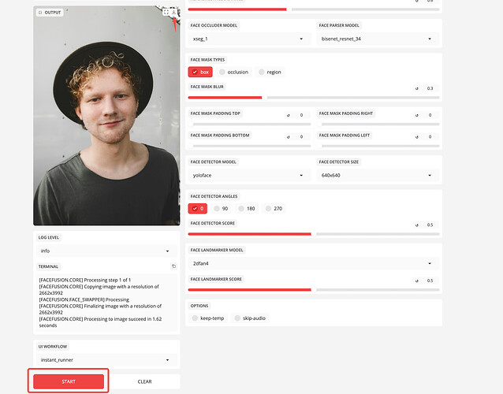Enable the region face mask type
The width and height of the screenshot is (503, 394).
pyautogui.click(x=270, y=72)
